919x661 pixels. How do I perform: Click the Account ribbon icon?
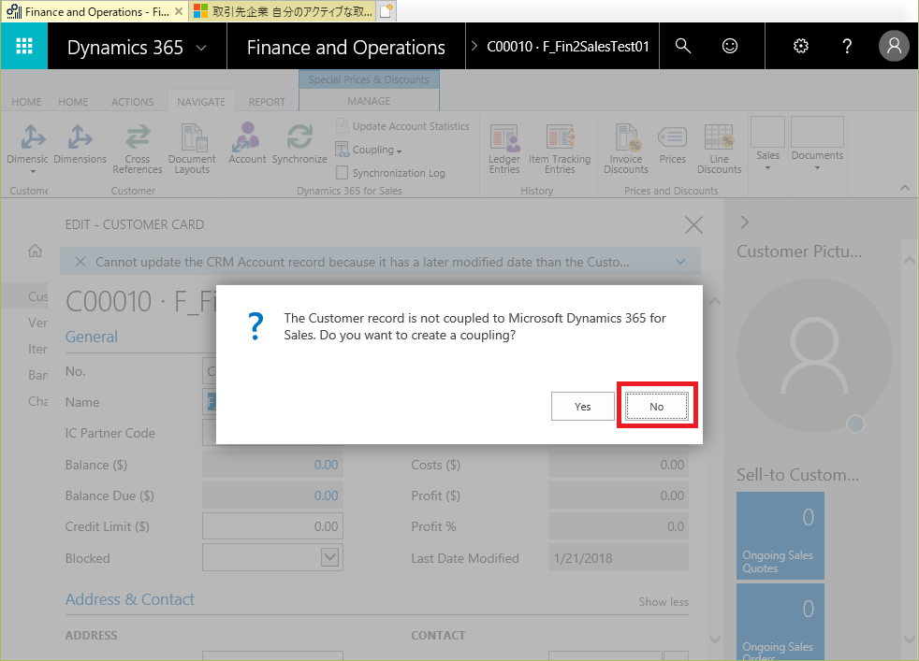pos(247,144)
